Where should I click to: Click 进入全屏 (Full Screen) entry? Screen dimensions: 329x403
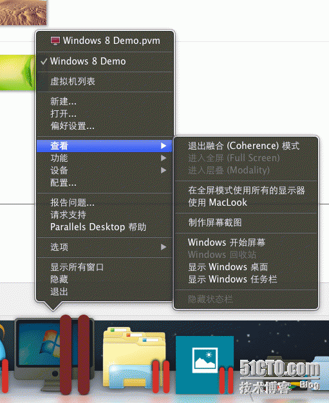point(246,158)
